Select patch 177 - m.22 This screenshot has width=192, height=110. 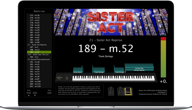point(35,20)
